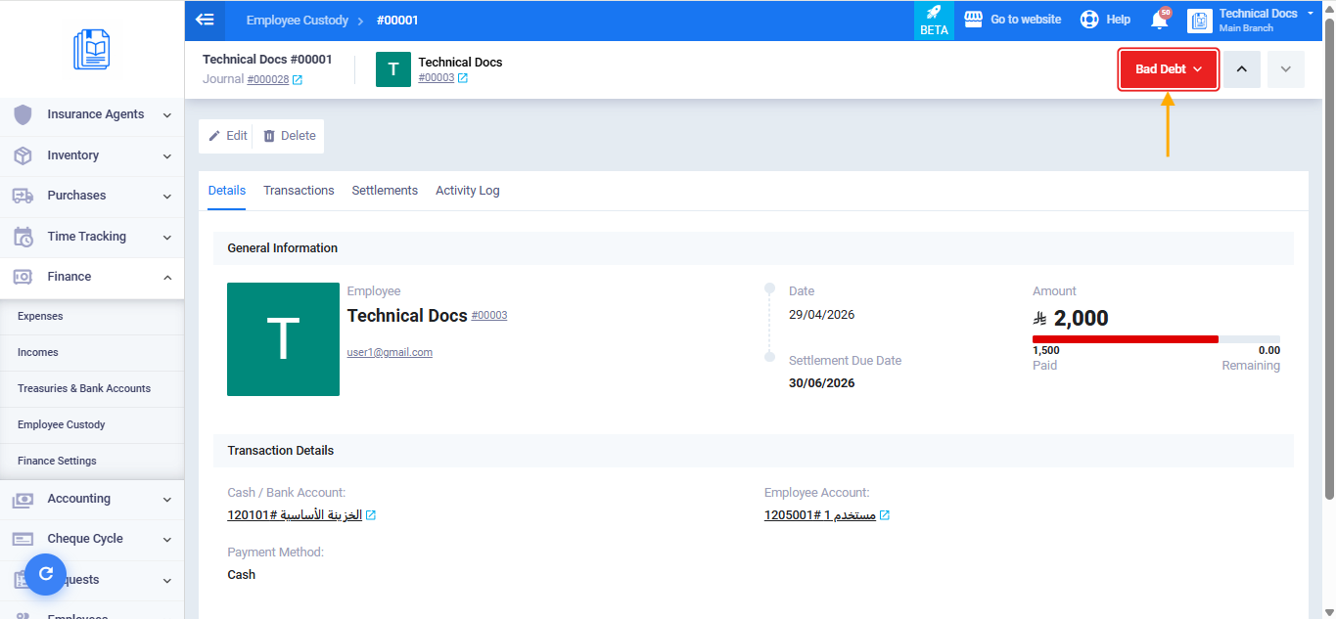The height and width of the screenshot is (619, 1336).
Task: Go to previous record with up chevron
Action: pyautogui.click(x=1242, y=69)
